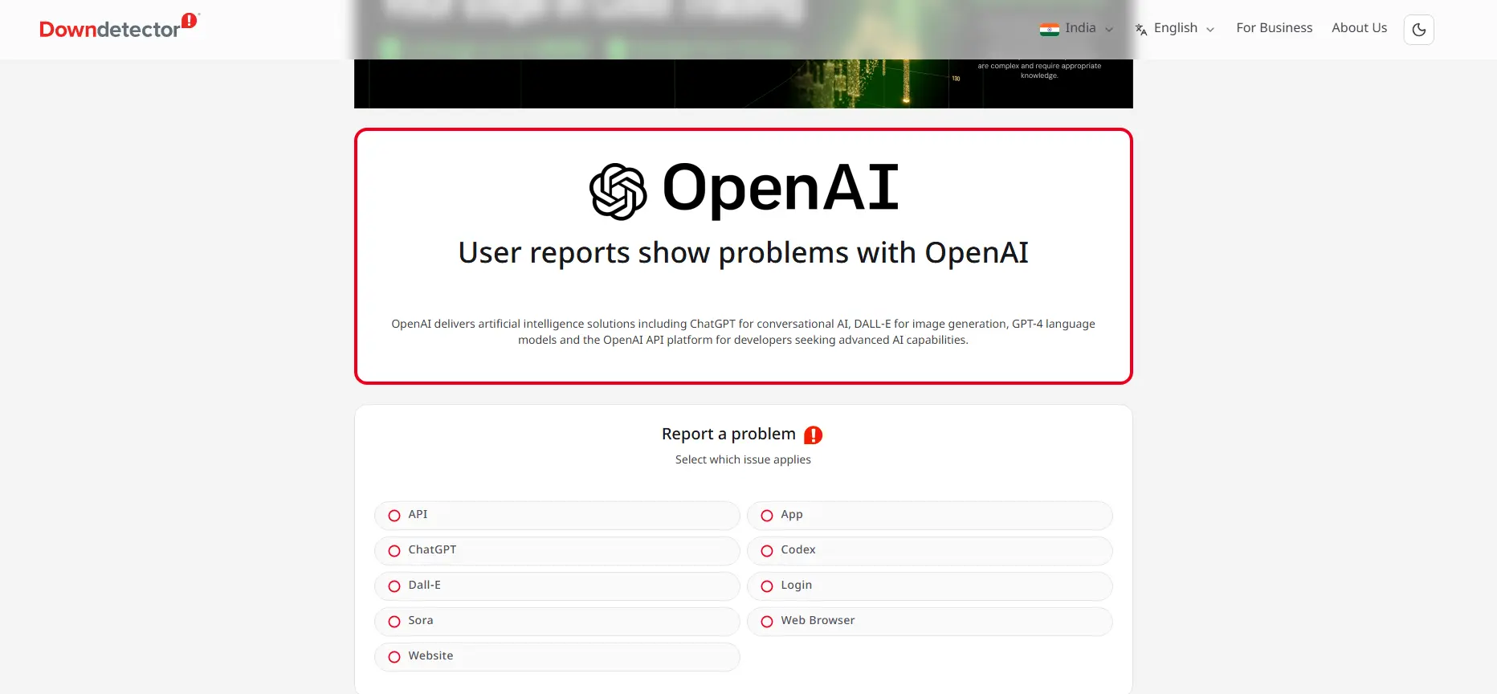Screen dimensions: 1497x694
Task: Choose the Codex issue option
Action: (930, 550)
